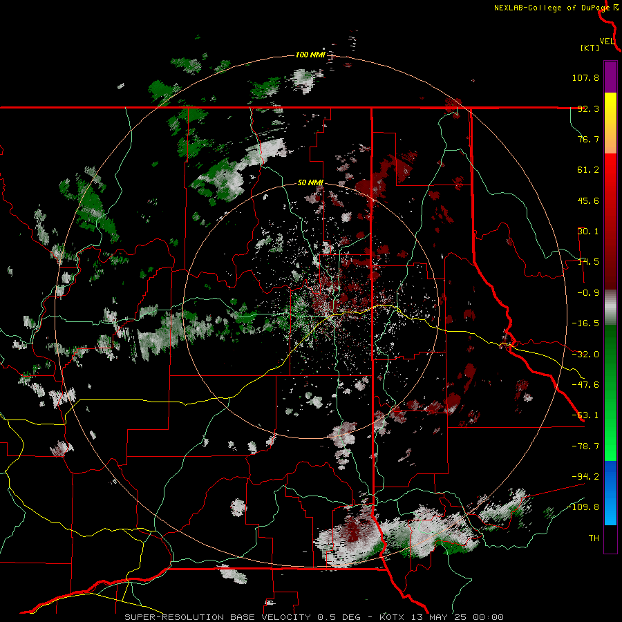Viewport: 622px width, 622px height.
Task: Click the Super-Resolution Base Velocity KOTX caption
Action: point(314,617)
